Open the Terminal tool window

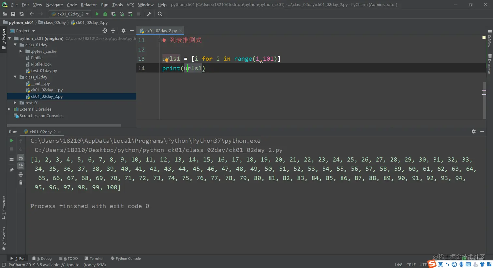(94, 259)
